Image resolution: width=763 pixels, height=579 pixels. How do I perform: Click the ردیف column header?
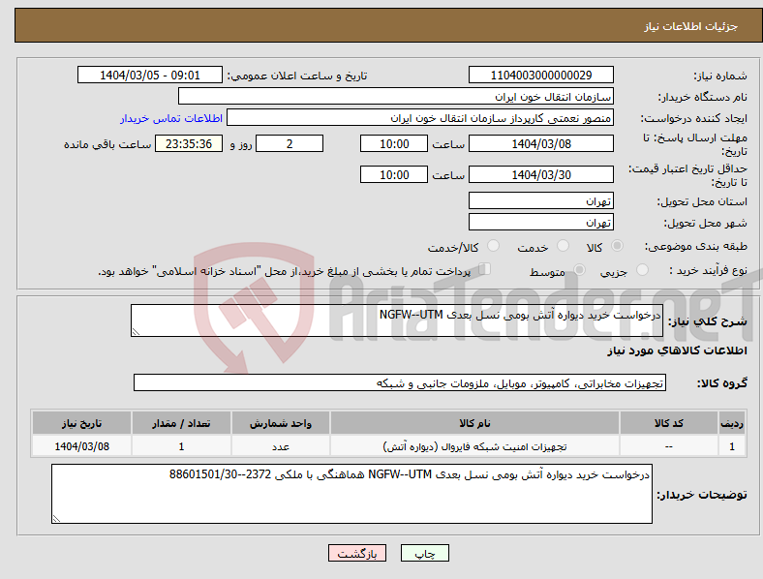pyautogui.click(x=732, y=423)
